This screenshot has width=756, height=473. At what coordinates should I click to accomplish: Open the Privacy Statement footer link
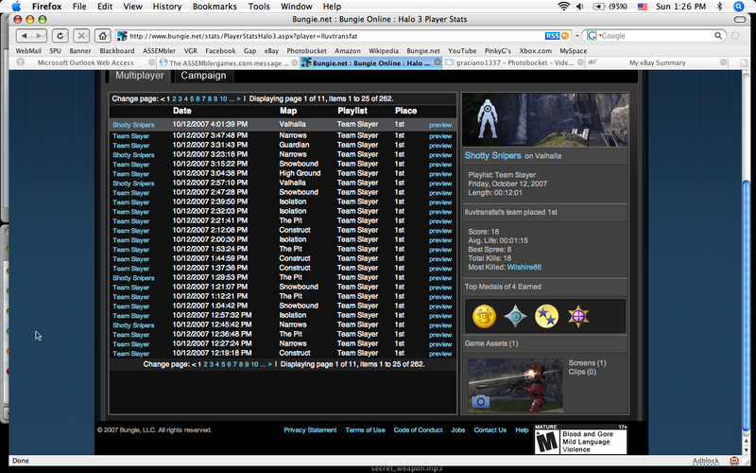point(310,429)
